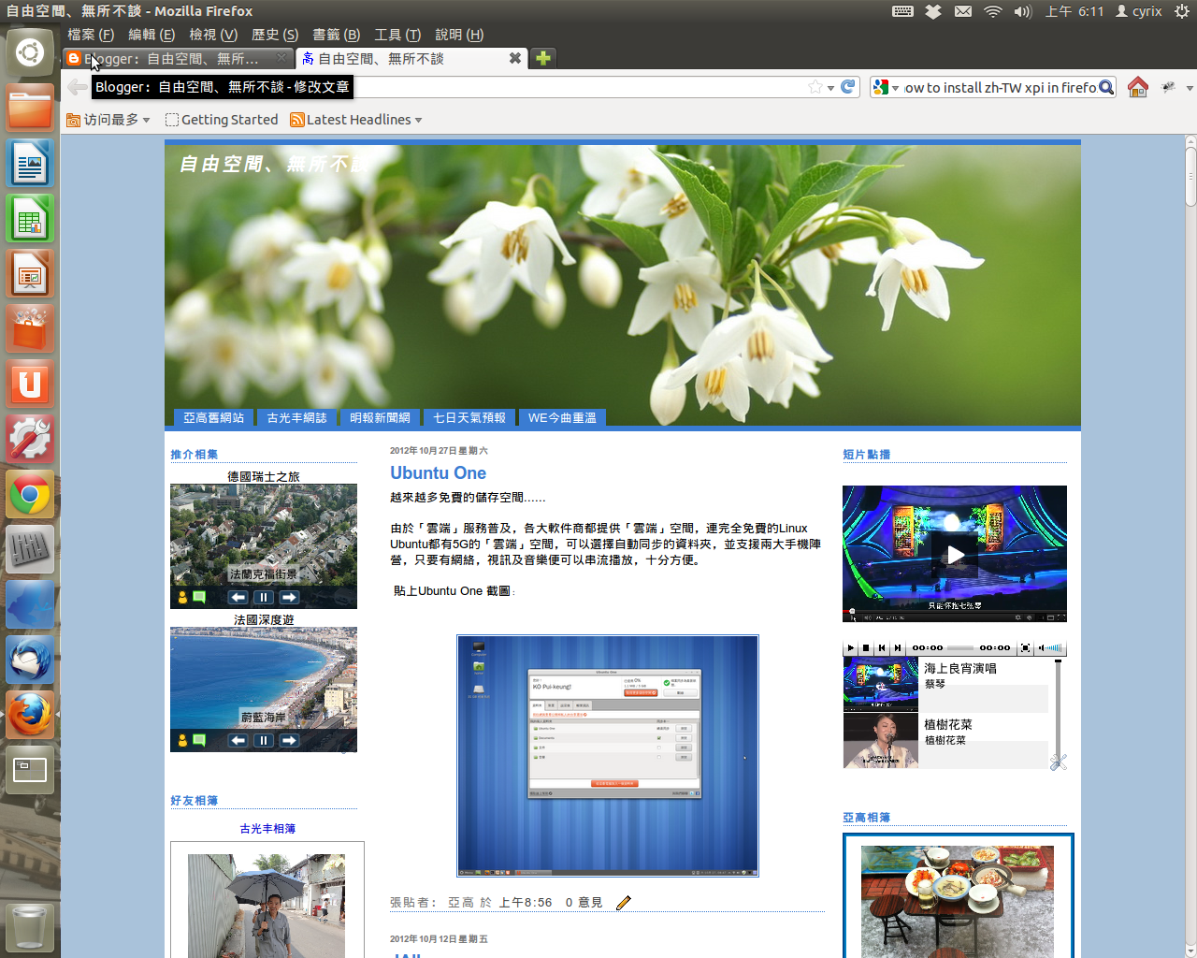Open the URL history dropdown arrow
The image size is (1197, 958).
[830, 88]
